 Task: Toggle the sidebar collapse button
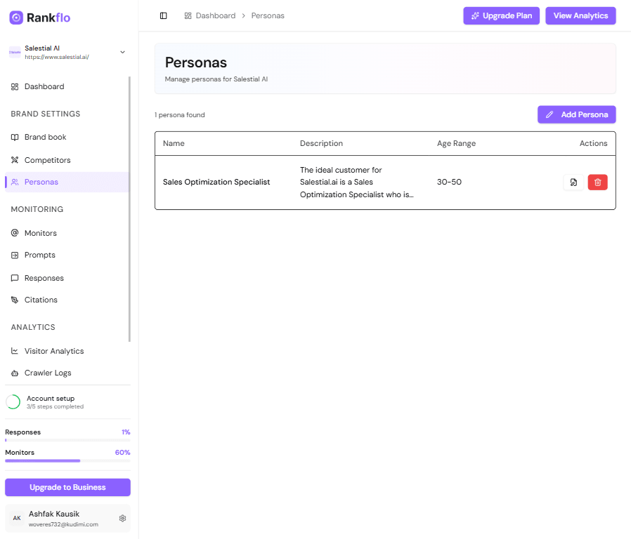[x=164, y=15]
